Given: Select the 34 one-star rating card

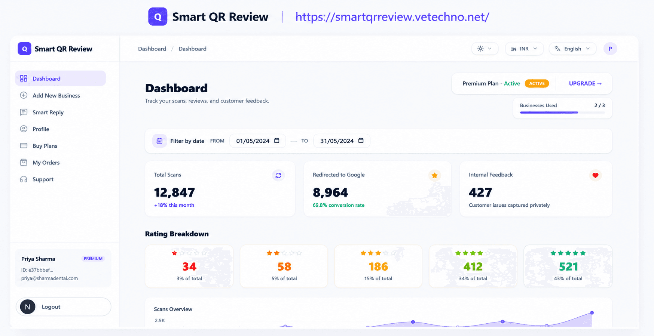Looking at the screenshot, I should pyautogui.click(x=189, y=266).
